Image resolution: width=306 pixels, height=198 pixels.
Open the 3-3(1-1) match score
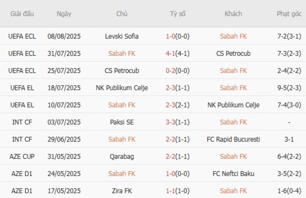click(x=177, y=122)
